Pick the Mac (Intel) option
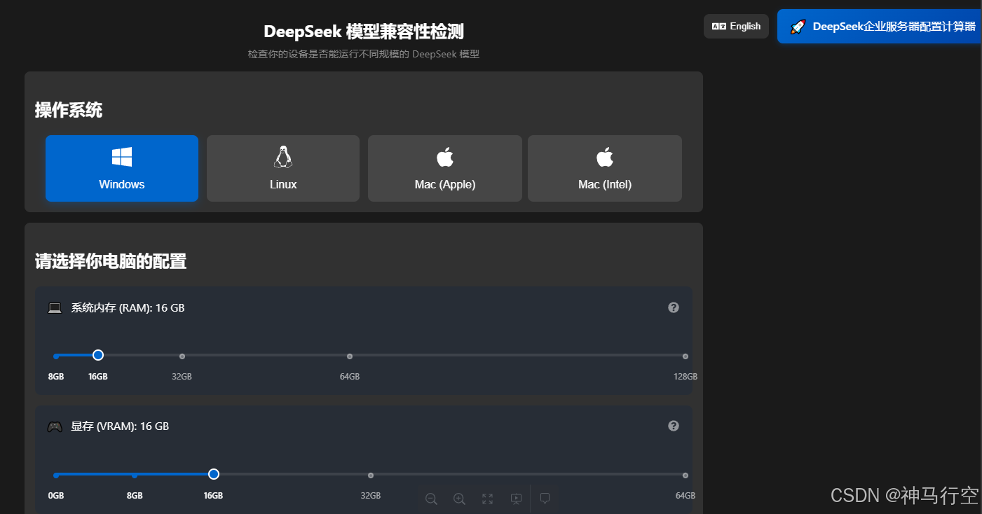Screen dimensions: 982x514 coord(605,168)
